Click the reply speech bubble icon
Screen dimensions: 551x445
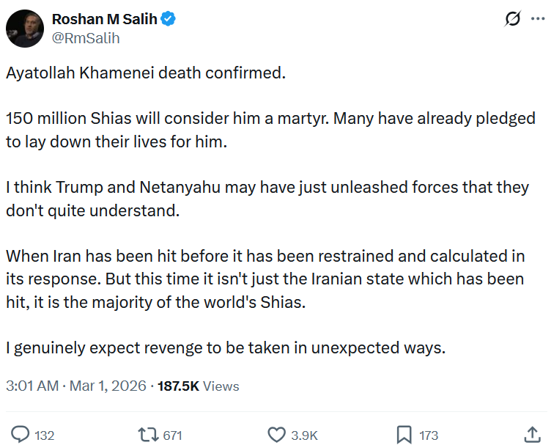click(20, 435)
